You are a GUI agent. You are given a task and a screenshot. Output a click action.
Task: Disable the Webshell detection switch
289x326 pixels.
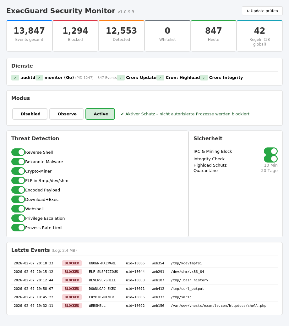[x=18, y=209]
